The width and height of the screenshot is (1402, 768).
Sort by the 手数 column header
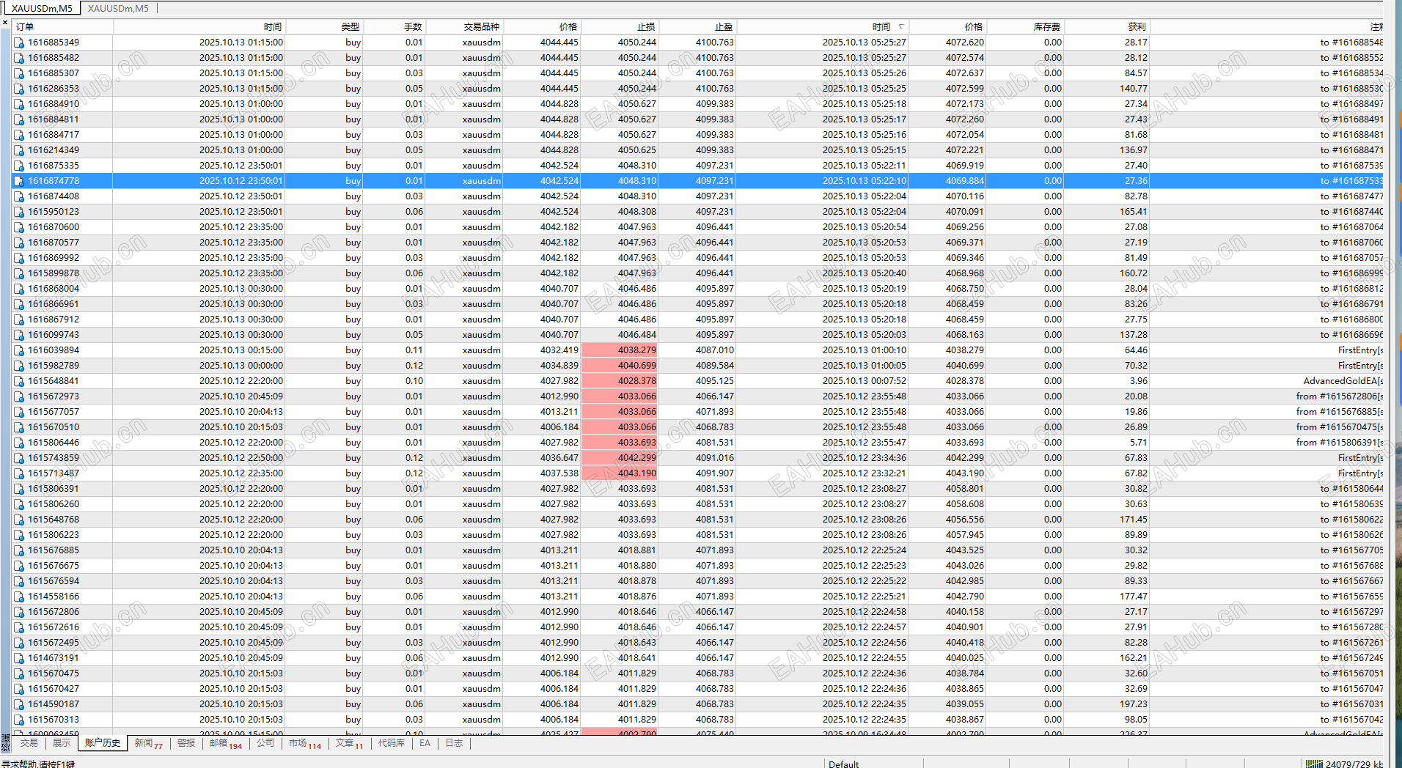click(x=394, y=27)
